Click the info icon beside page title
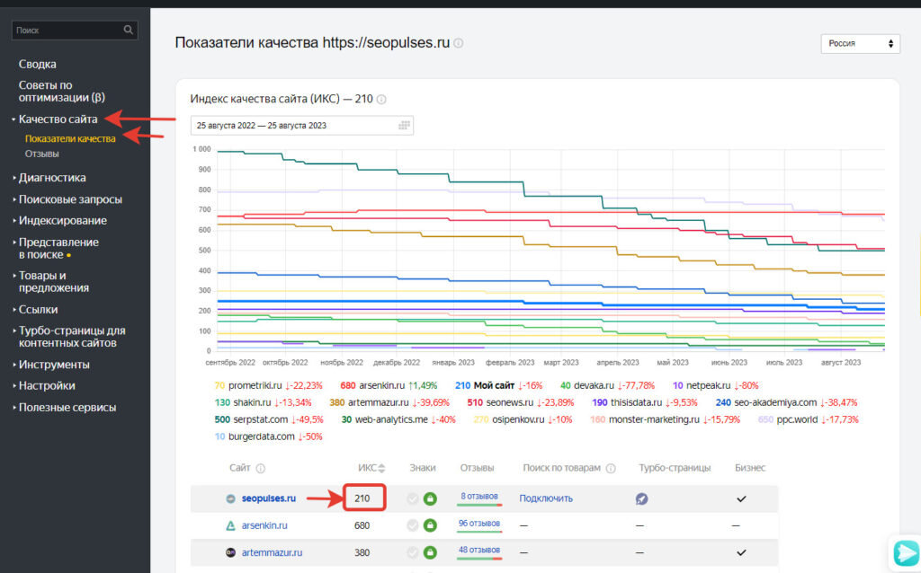This screenshot has height=573, width=921. pos(458,43)
